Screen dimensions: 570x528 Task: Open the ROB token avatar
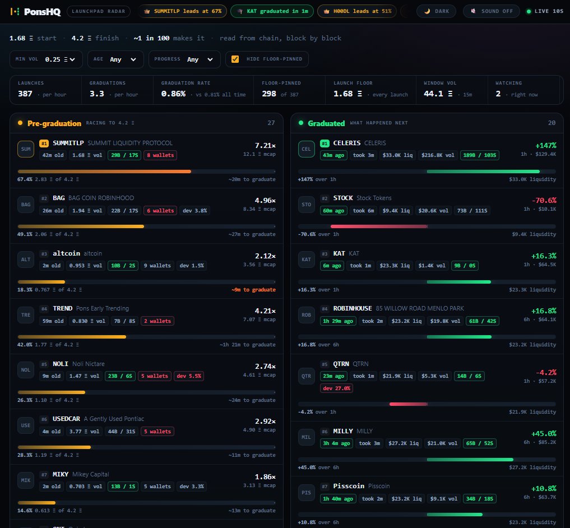[x=307, y=315]
